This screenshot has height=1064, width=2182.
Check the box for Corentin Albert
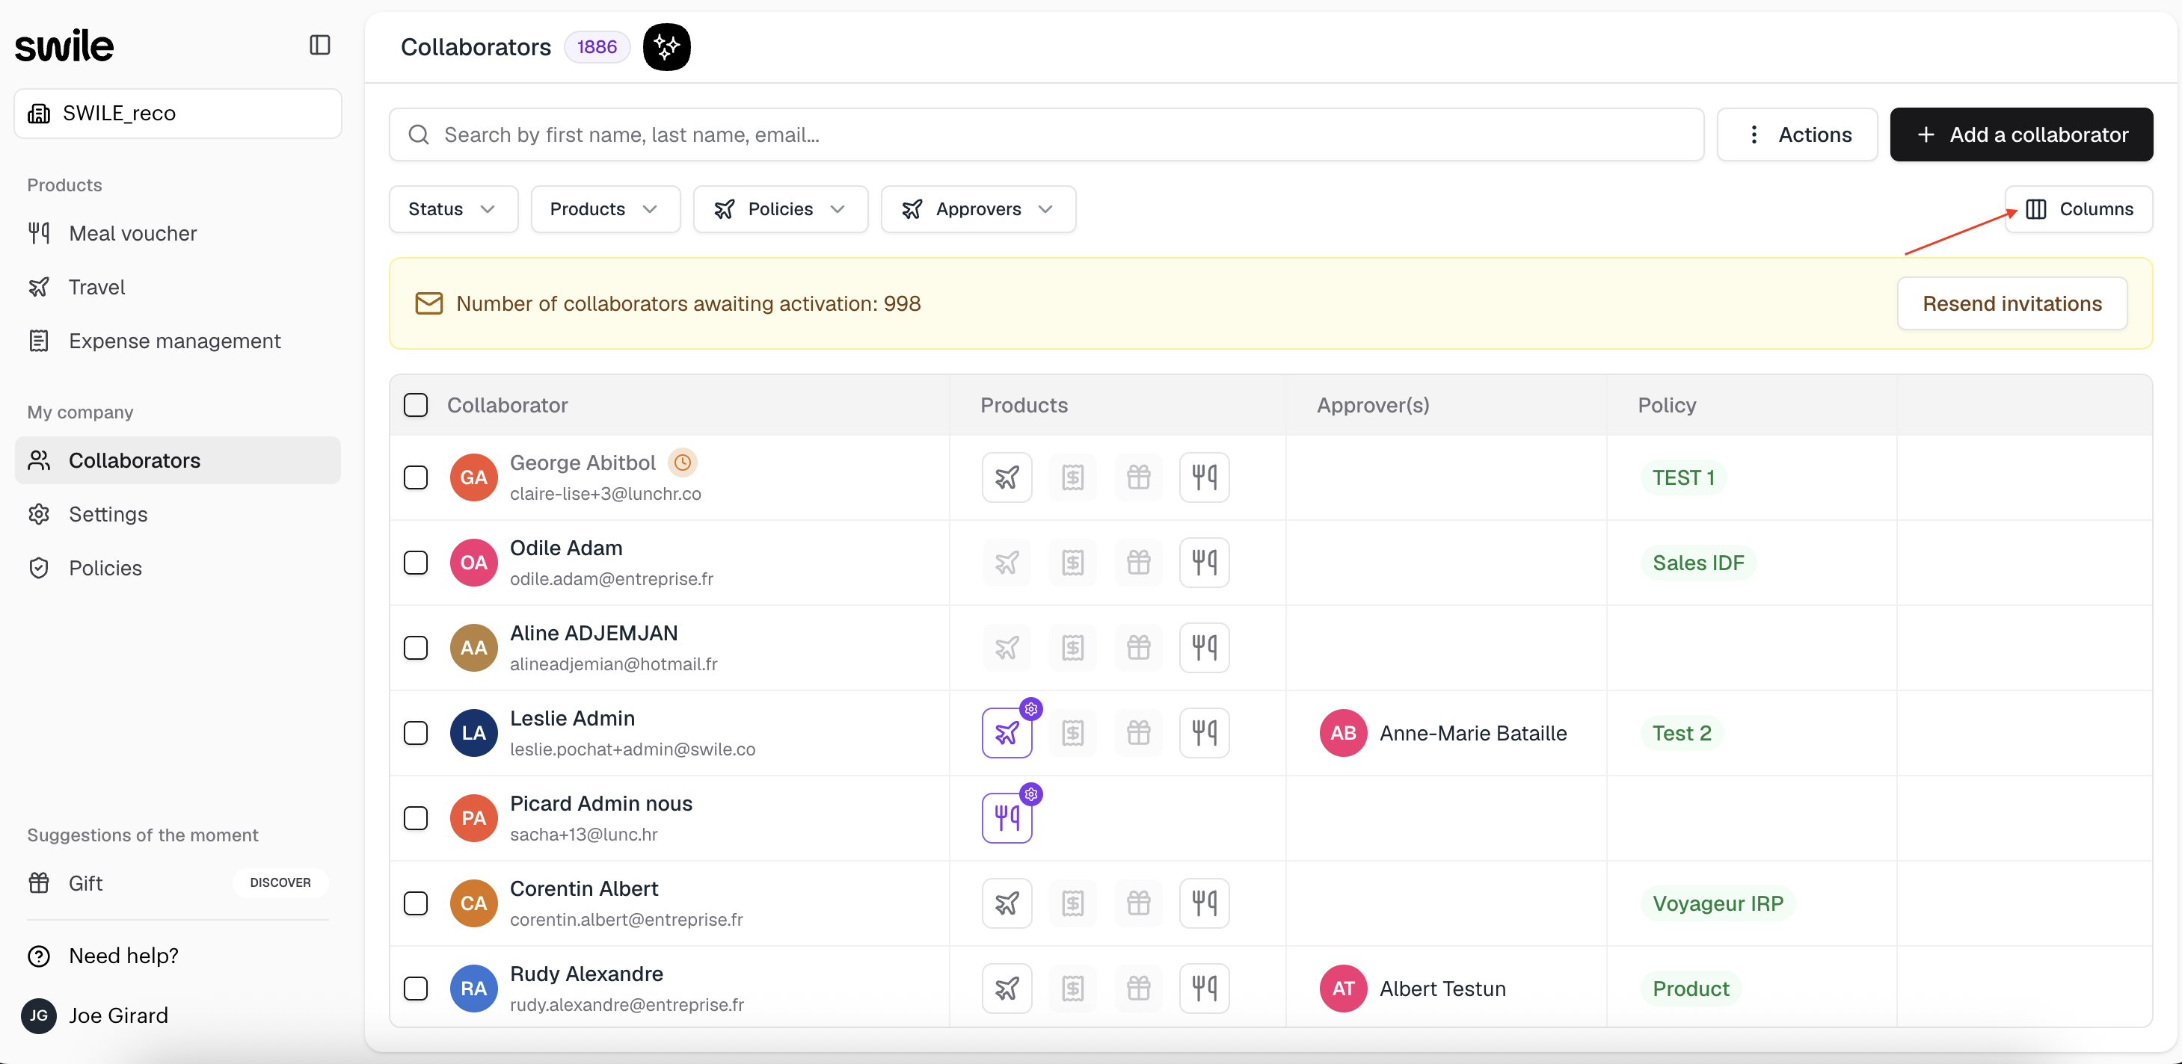(415, 903)
